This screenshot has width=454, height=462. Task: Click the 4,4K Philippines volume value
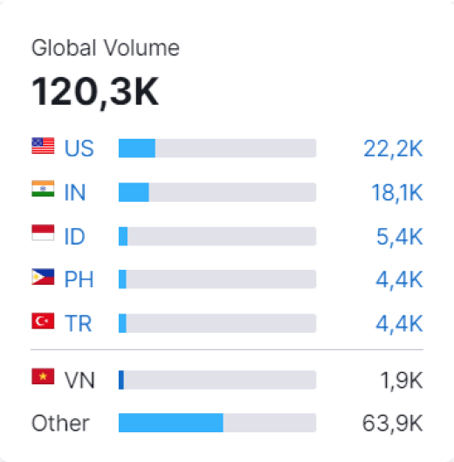[x=399, y=279]
